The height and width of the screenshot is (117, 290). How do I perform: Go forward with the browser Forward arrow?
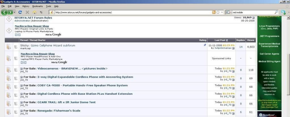10,12
